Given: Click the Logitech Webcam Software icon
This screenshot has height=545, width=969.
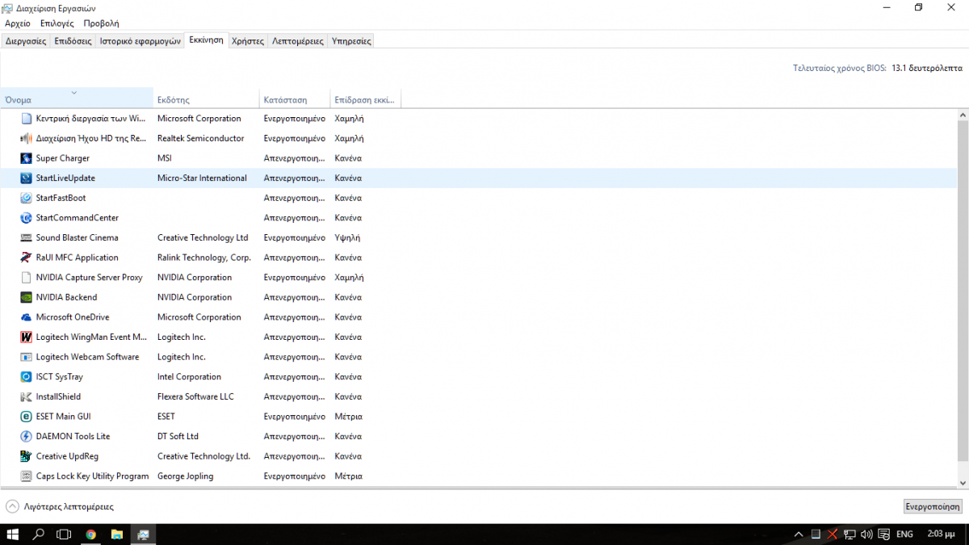Looking at the screenshot, I should point(27,357).
